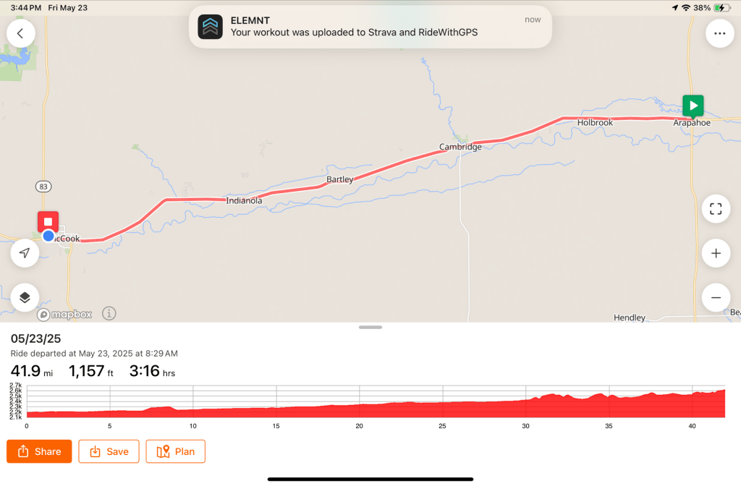Center map on current location arrow

coord(25,252)
